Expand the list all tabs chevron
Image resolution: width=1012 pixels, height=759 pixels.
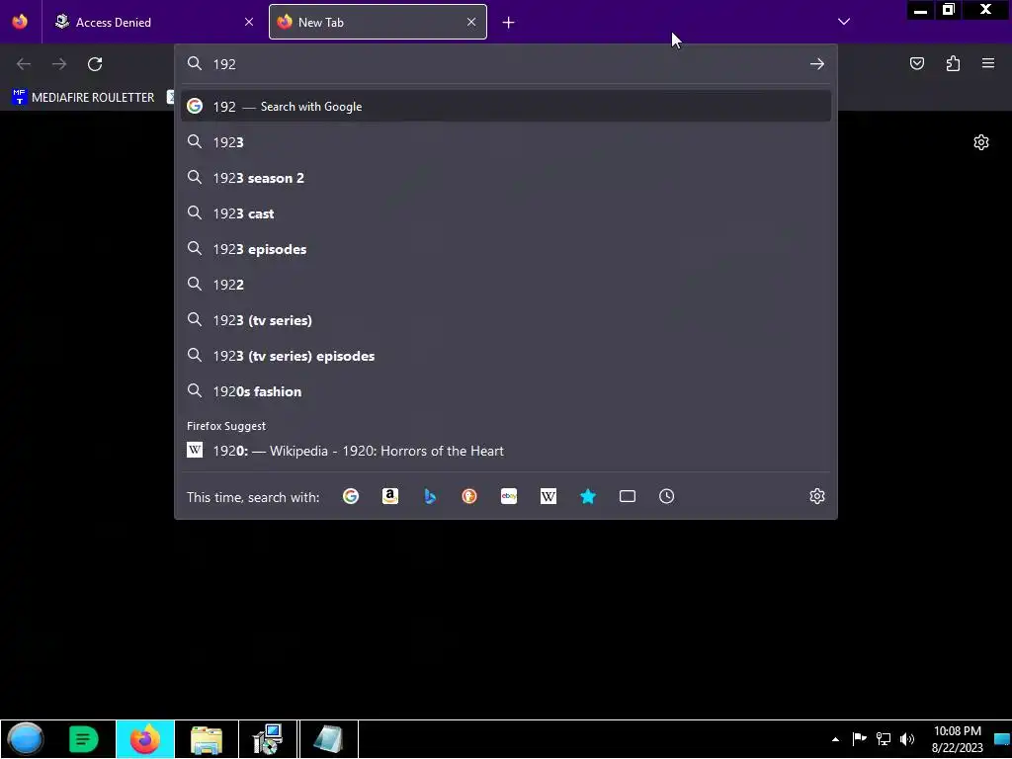pos(844,22)
